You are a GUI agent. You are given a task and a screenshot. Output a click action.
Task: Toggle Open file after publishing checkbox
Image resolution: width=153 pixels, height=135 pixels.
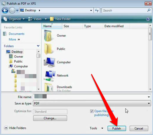coord(92,111)
